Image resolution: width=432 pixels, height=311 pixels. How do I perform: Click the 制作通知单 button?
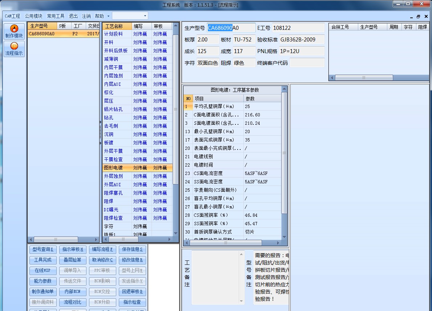[x=43, y=292]
